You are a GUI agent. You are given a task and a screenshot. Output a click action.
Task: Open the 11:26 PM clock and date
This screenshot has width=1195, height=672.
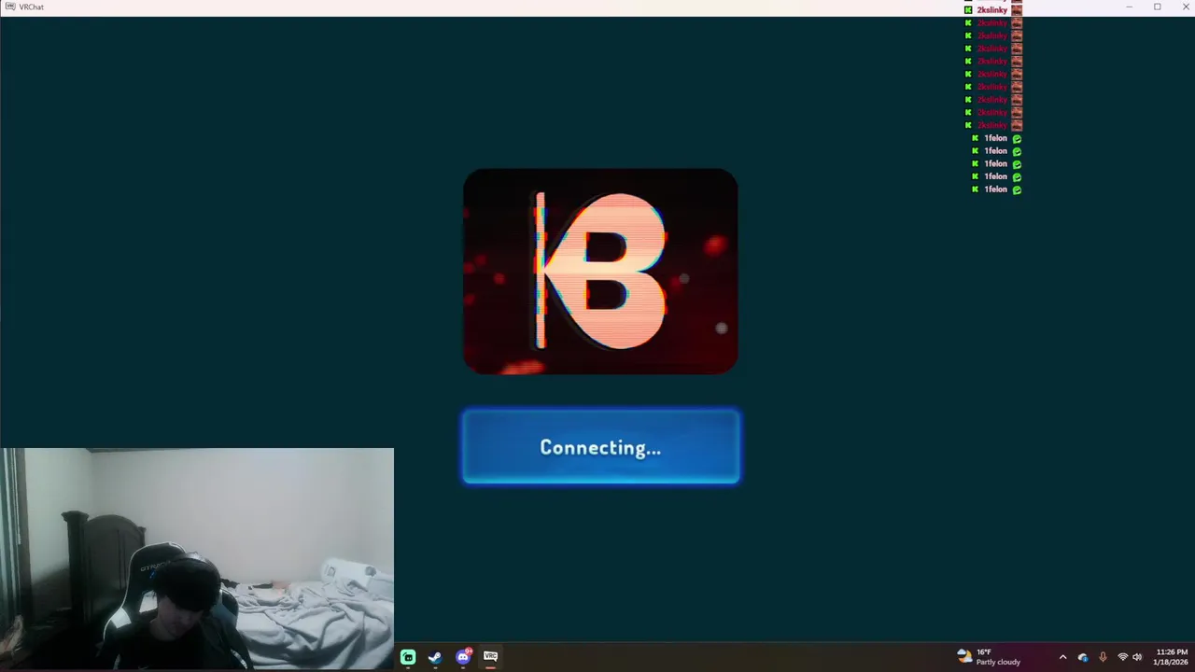click(1171, 657)
